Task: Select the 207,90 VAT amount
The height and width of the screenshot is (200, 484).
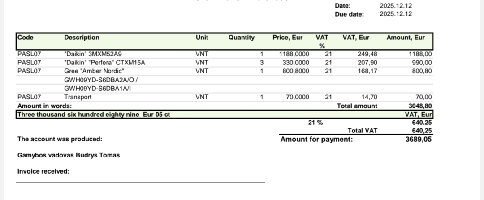Action: (x=367, y=63)
